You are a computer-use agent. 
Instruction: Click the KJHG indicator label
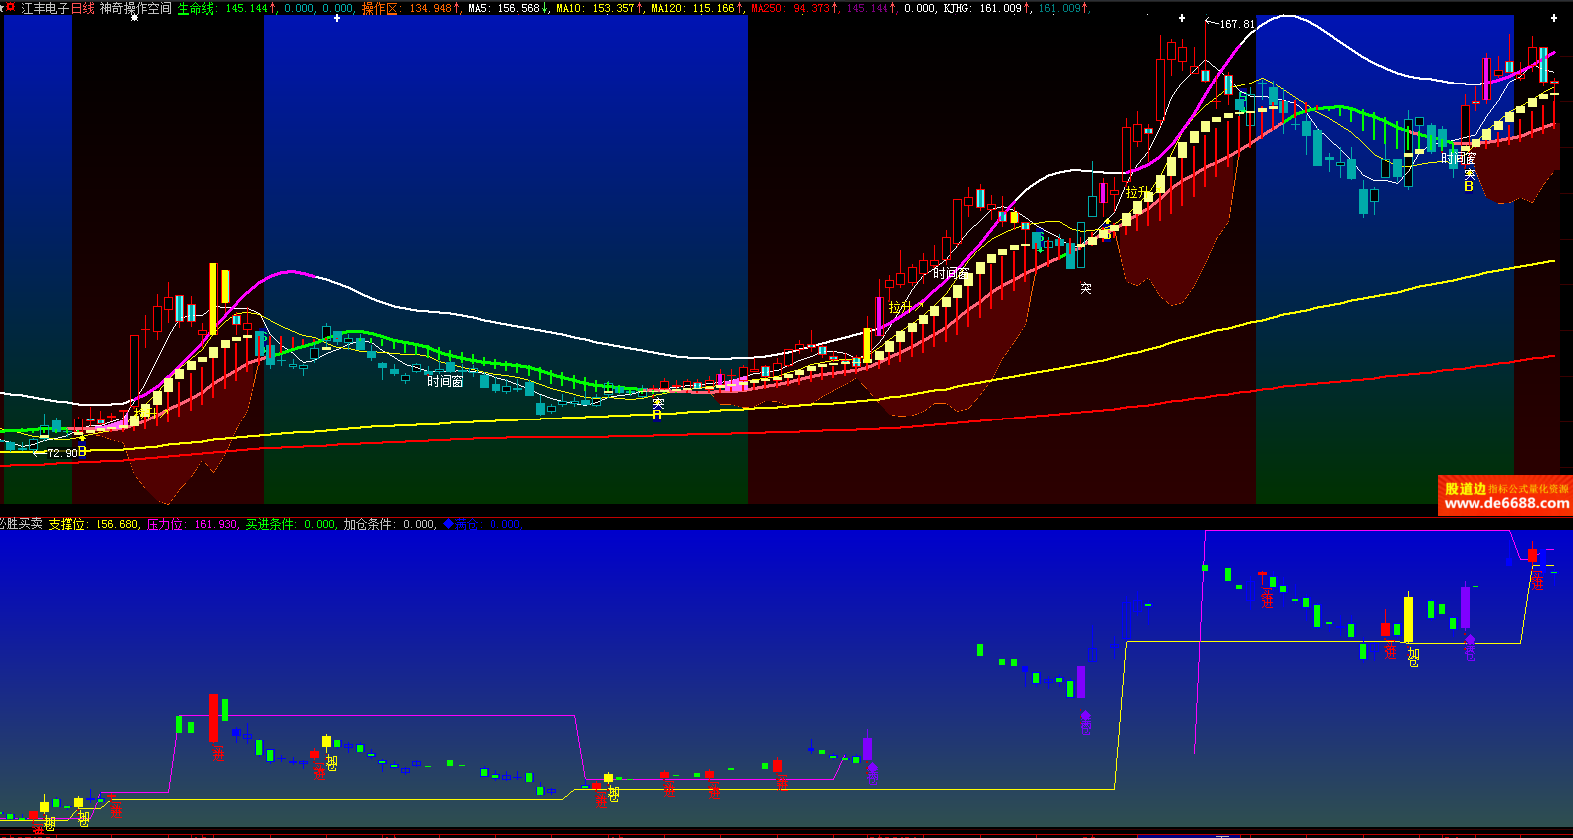pos(956,8)
